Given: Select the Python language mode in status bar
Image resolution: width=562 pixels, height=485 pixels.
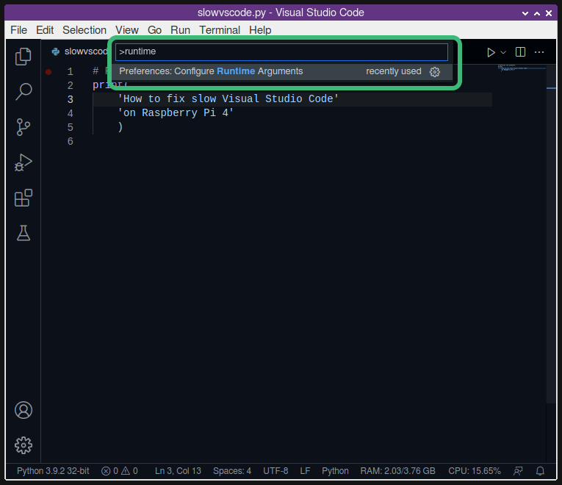Looking at the screenshot, I should pos(335,470).
